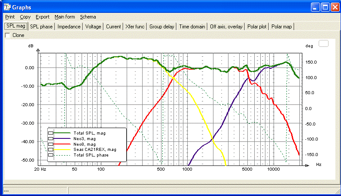This screenshot has width=341, height=196.
Task: Show the Group delay tab
Action: (x=161, y=27)
